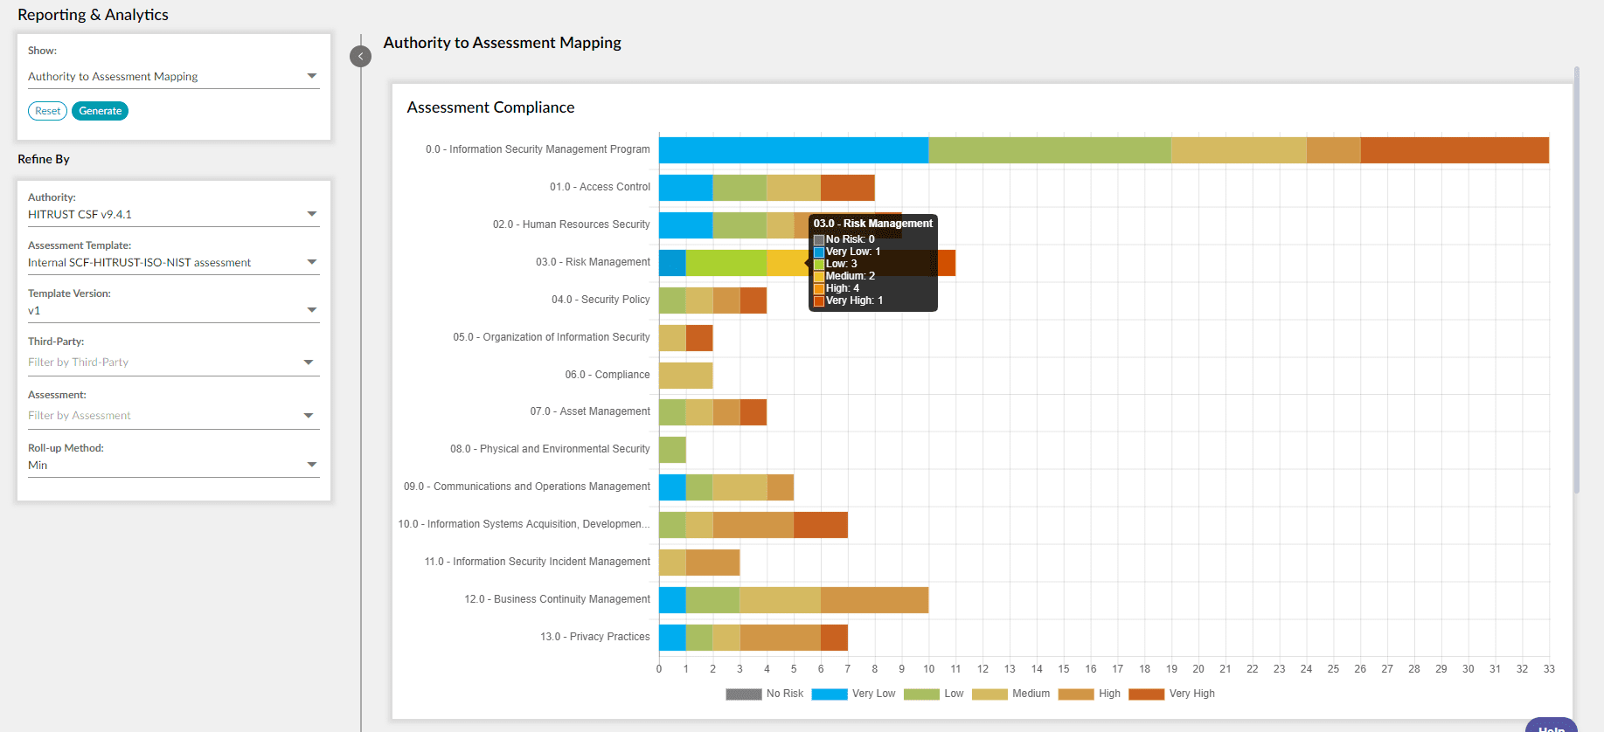Collapse the sidebar with the chevron button
This screenshot has width=1604, height=732.
click(360, 57)
